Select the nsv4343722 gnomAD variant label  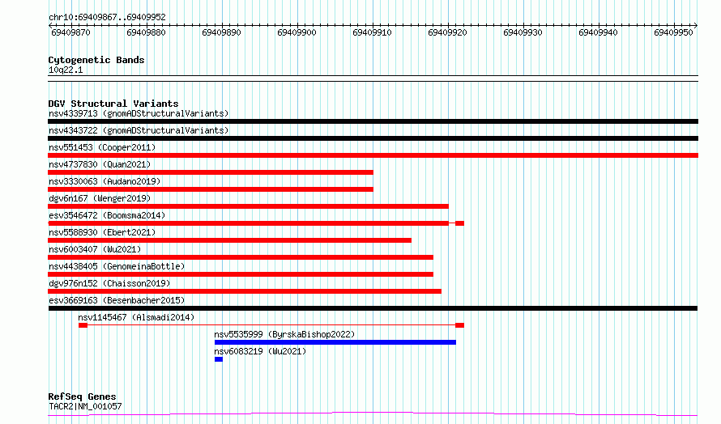click(139, 130)
